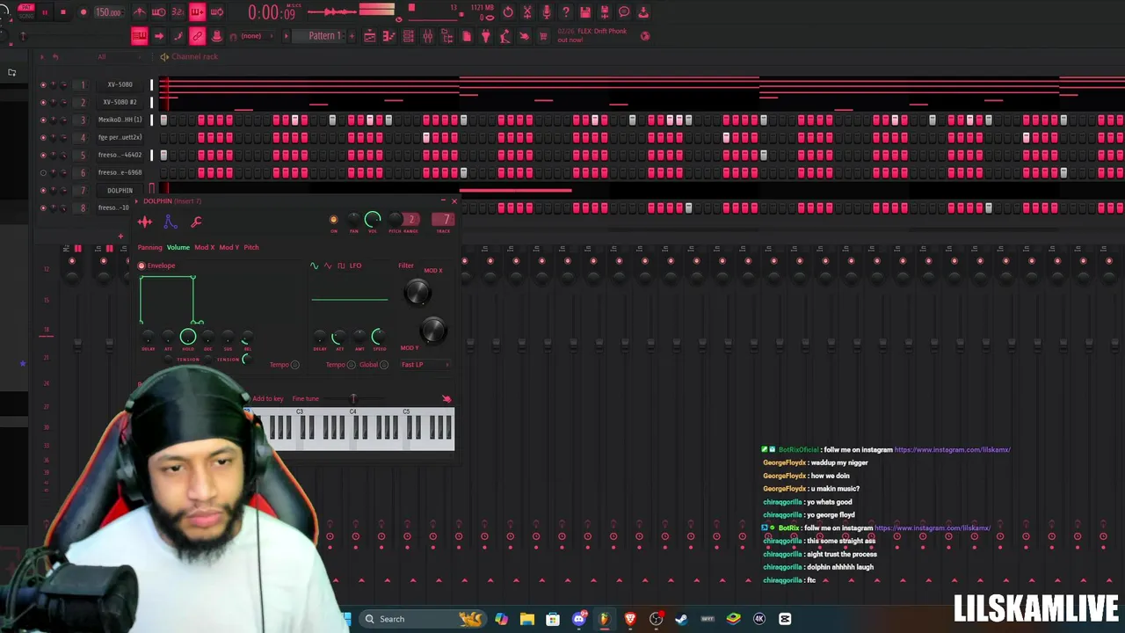
Task: Open DOLPHIN plugin waveform icon
Action: [145, 222]
